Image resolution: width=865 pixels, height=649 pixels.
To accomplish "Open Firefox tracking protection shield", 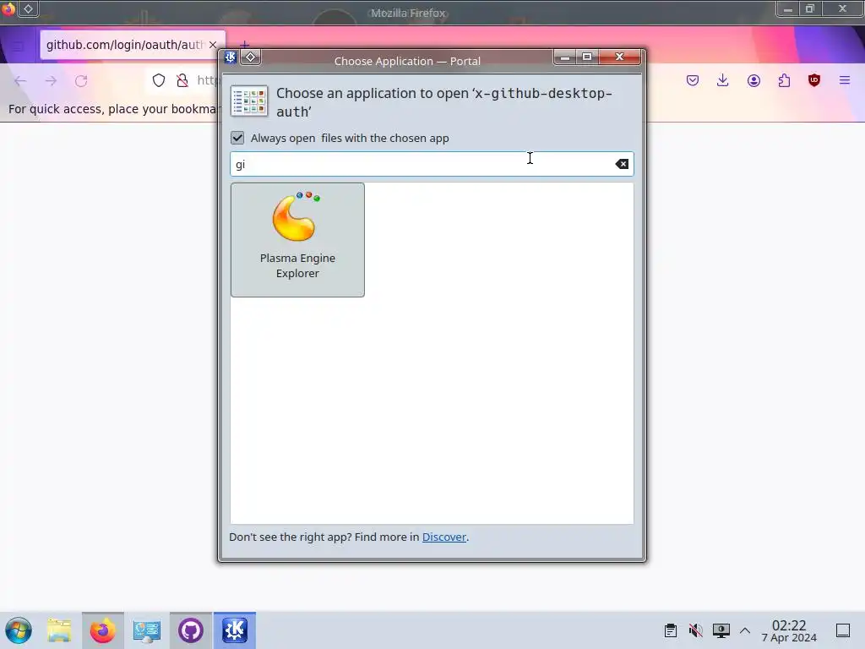I will tap(159, 80).
